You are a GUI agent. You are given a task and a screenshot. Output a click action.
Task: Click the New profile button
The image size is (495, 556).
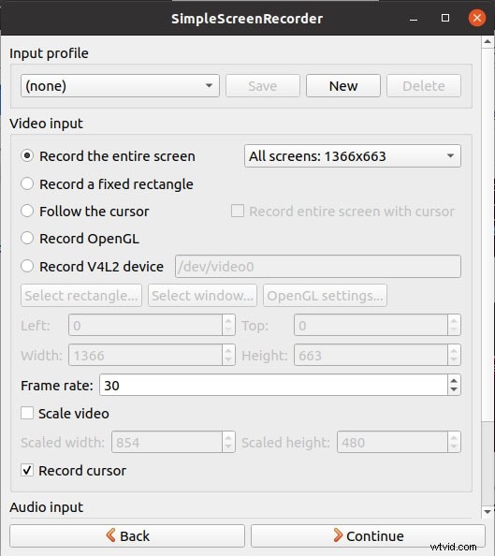click(343, 86)
